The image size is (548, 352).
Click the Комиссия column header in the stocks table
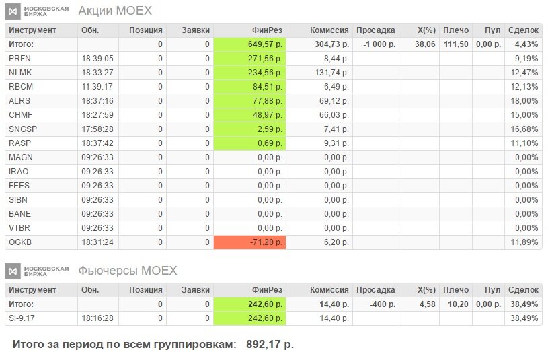pyautogui.click(x=329, y=30)
